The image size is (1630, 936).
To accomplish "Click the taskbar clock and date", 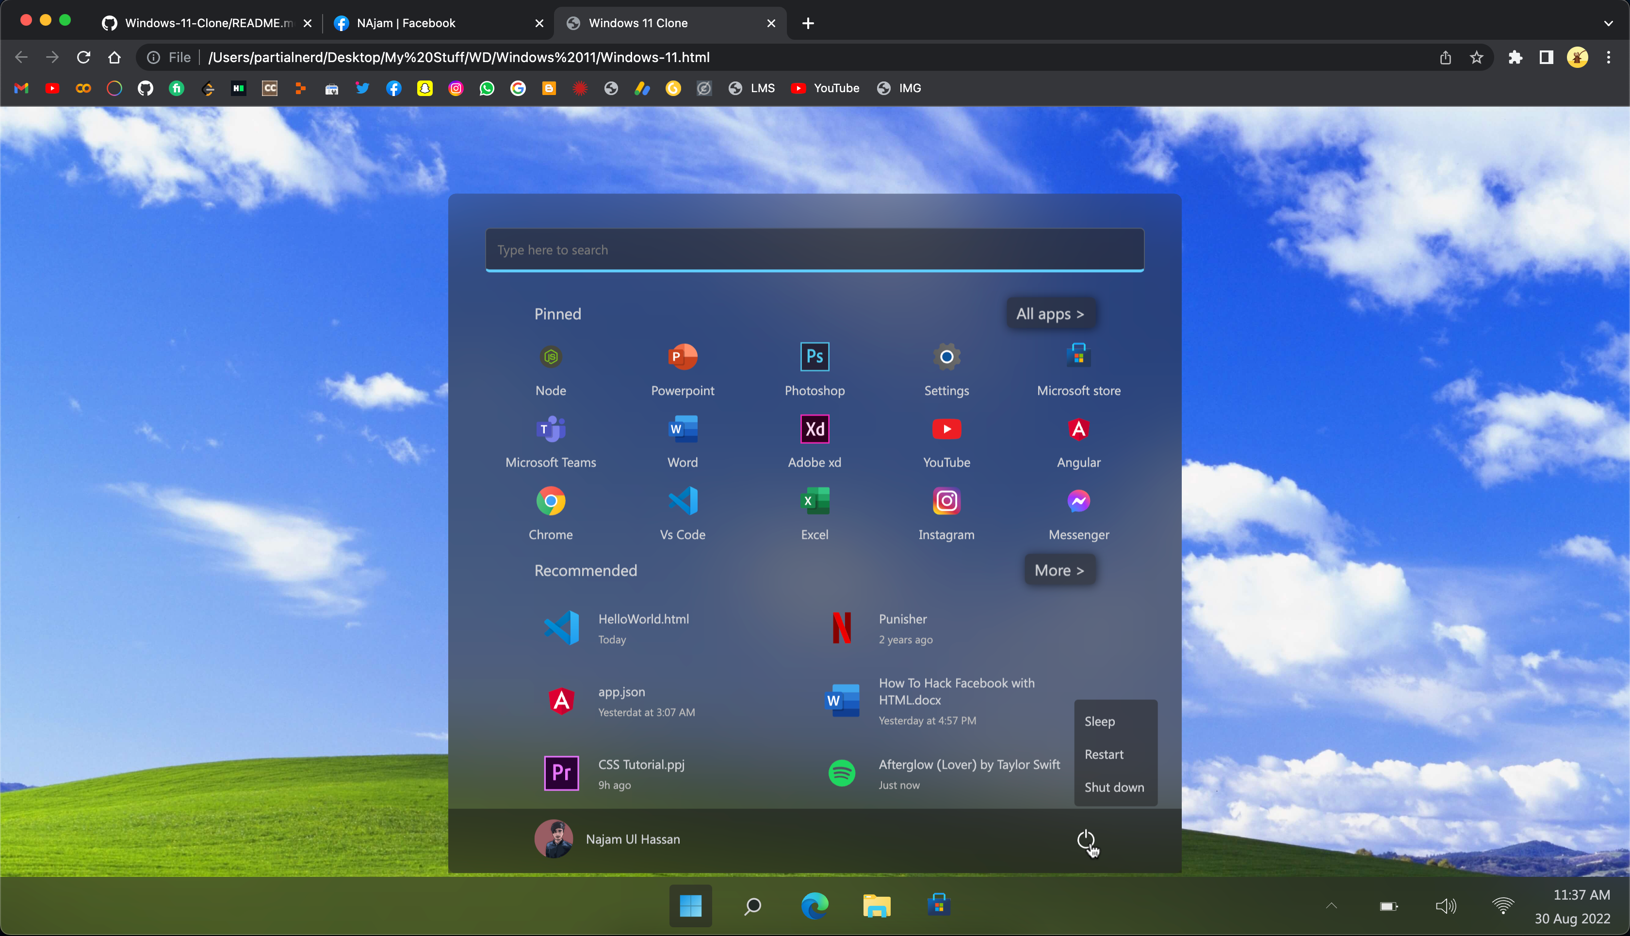I will 1572,906.
